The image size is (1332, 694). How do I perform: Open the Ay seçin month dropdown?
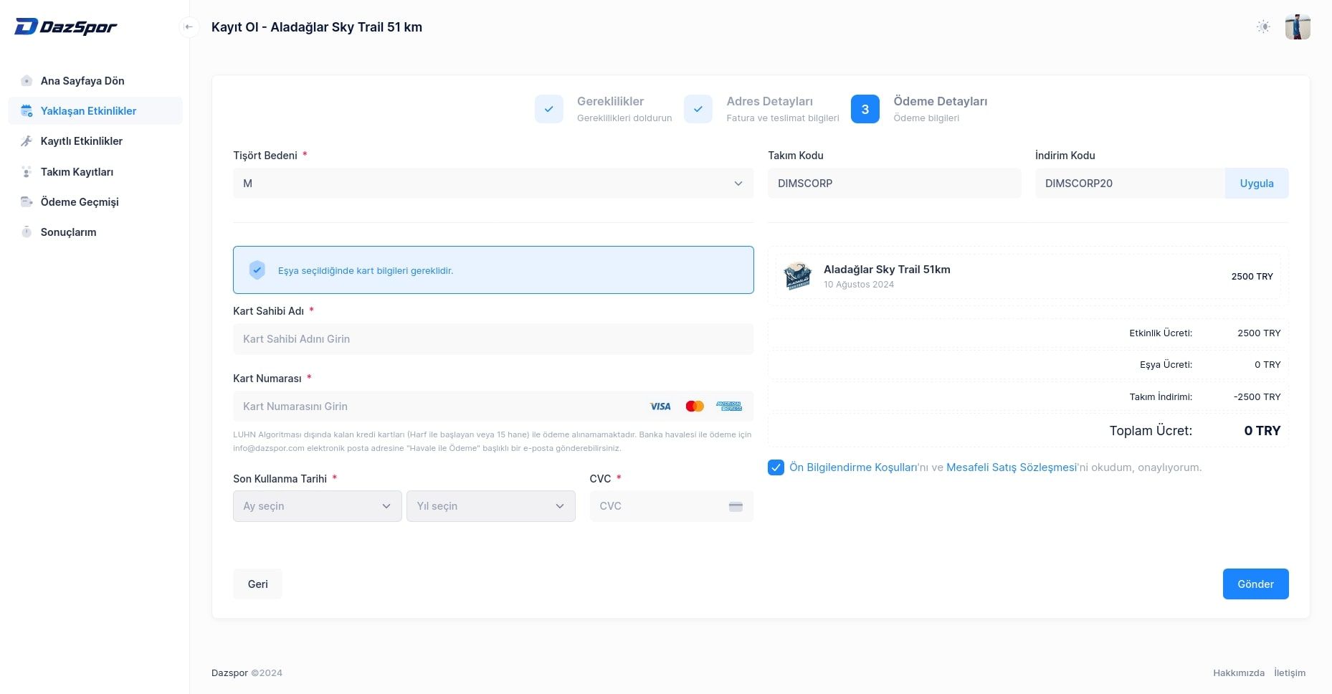(x=317, y=506)
